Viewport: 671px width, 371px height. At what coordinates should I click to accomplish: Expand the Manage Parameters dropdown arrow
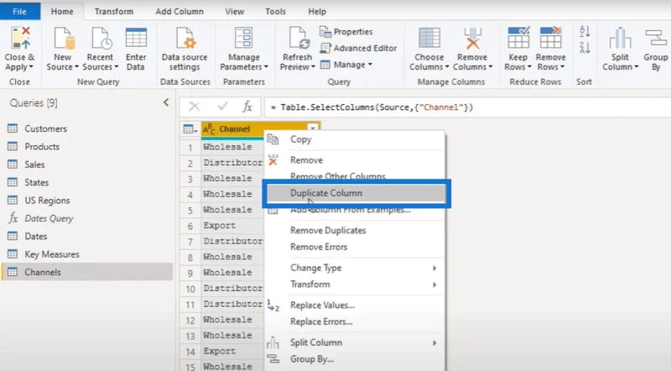[x=266, y=67]
